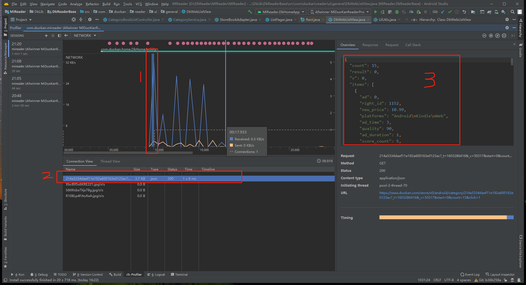526x285 pixels.
Task: Toggle the Z: Structure tool window
Action: click(5, 200)
